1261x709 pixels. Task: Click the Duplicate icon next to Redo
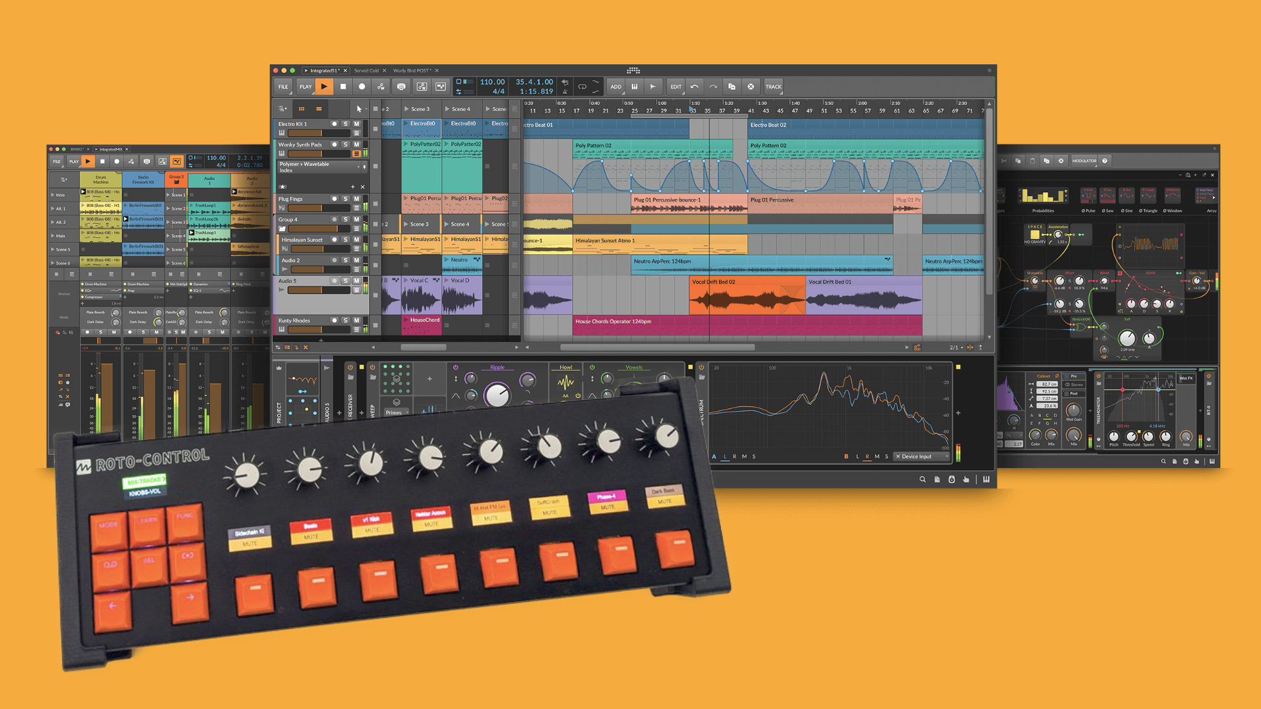[732, 87]
